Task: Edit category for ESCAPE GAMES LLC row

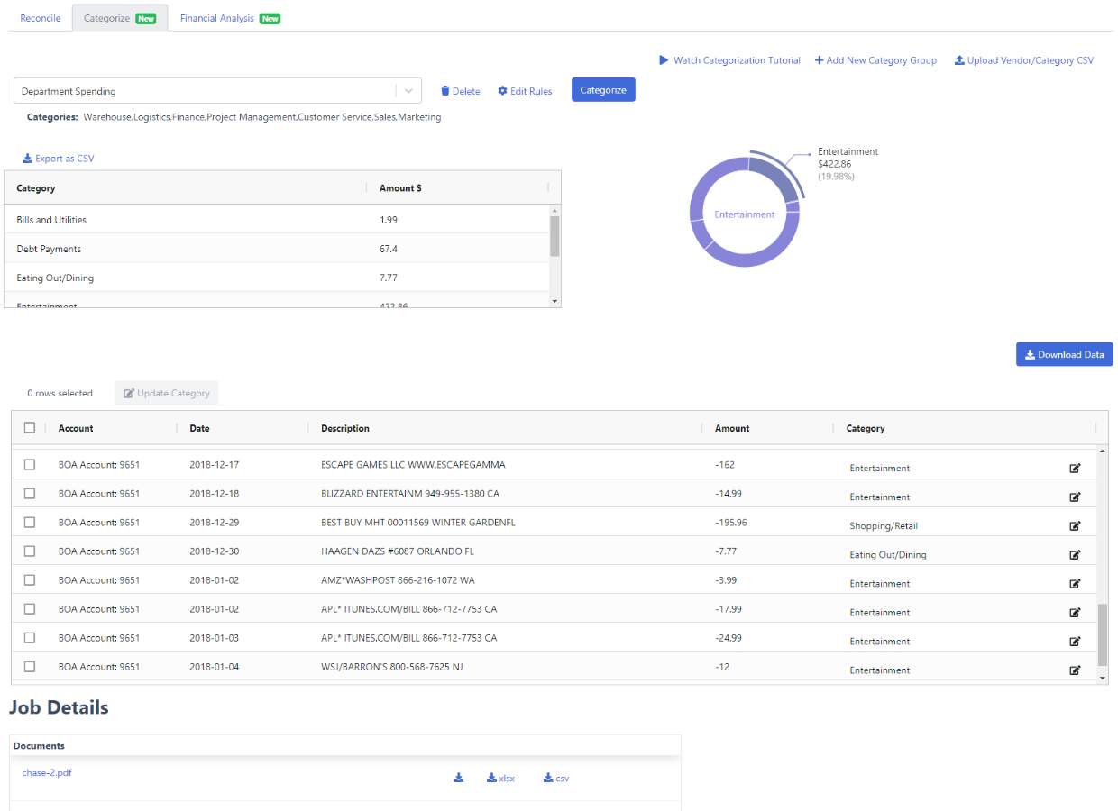Action: pyautogui.click(x=1075, y=468)
